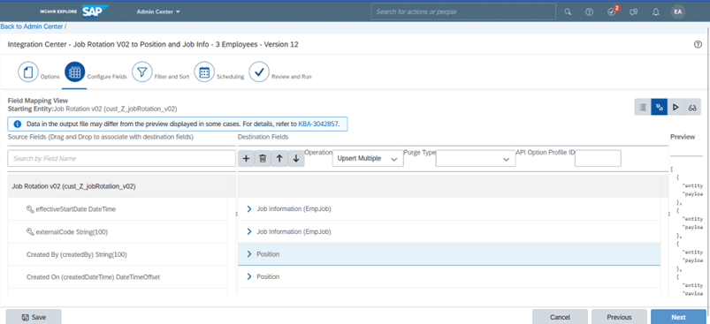The height and width of the screenshot is (324, 710).
Task: Open the to-do checkmark icon with badge
Action: click(612, 11)
